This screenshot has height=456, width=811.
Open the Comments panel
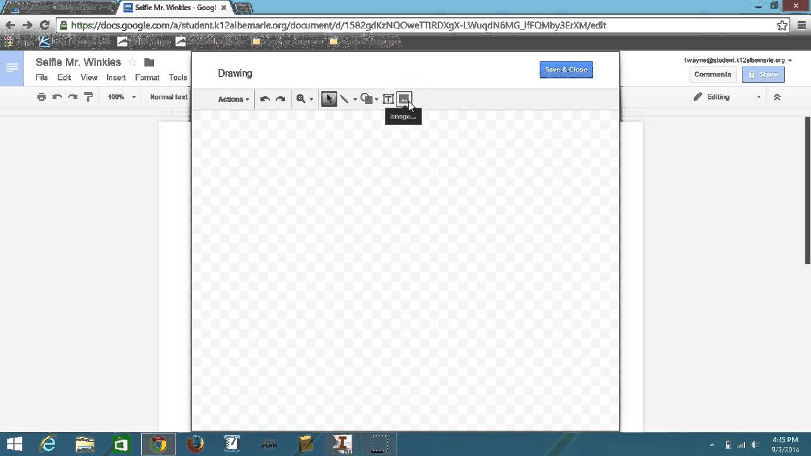click(713, 74)
